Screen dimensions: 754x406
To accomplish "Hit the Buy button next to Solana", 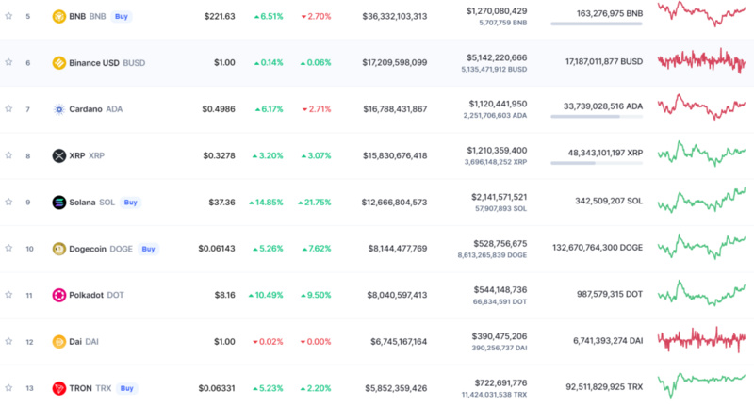I will pos(130,203).
